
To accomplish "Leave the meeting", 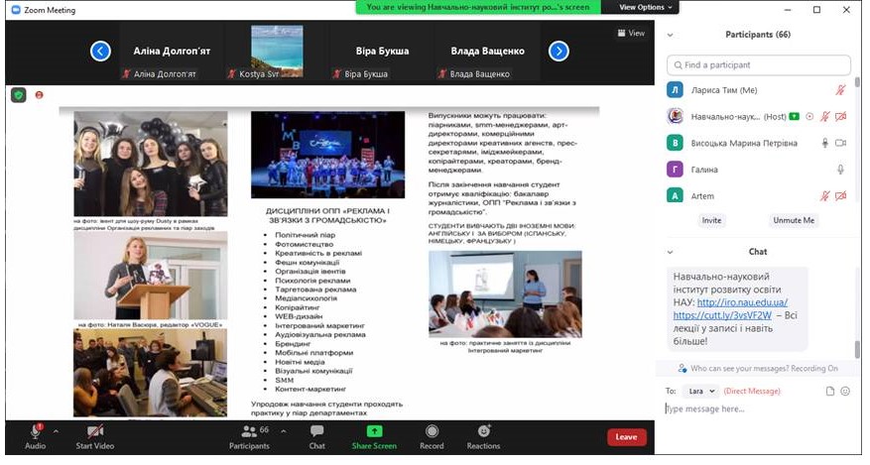I will point(626,436).
